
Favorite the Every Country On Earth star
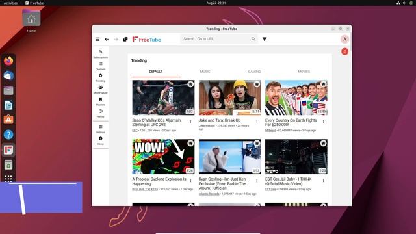(x=323, y=84)
